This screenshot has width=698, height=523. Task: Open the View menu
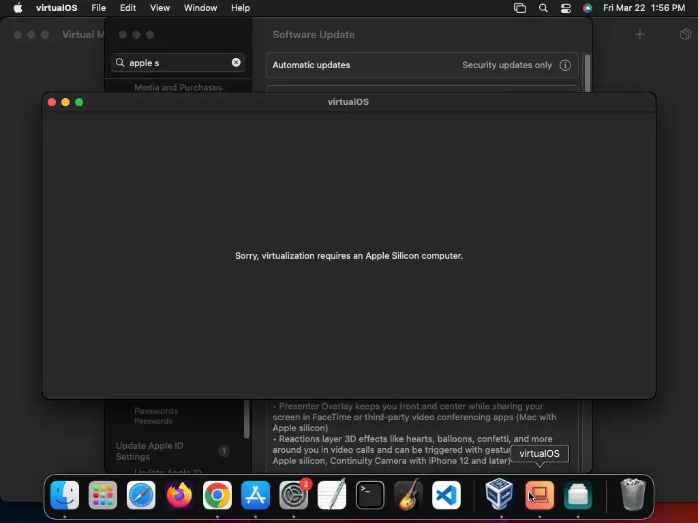160,7
